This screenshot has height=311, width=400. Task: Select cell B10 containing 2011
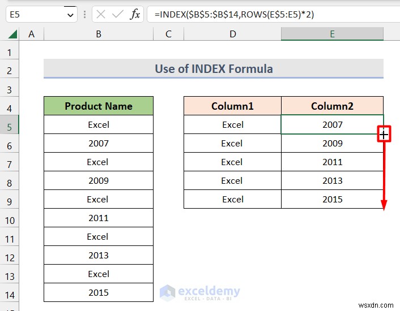(x=99, y=218)
